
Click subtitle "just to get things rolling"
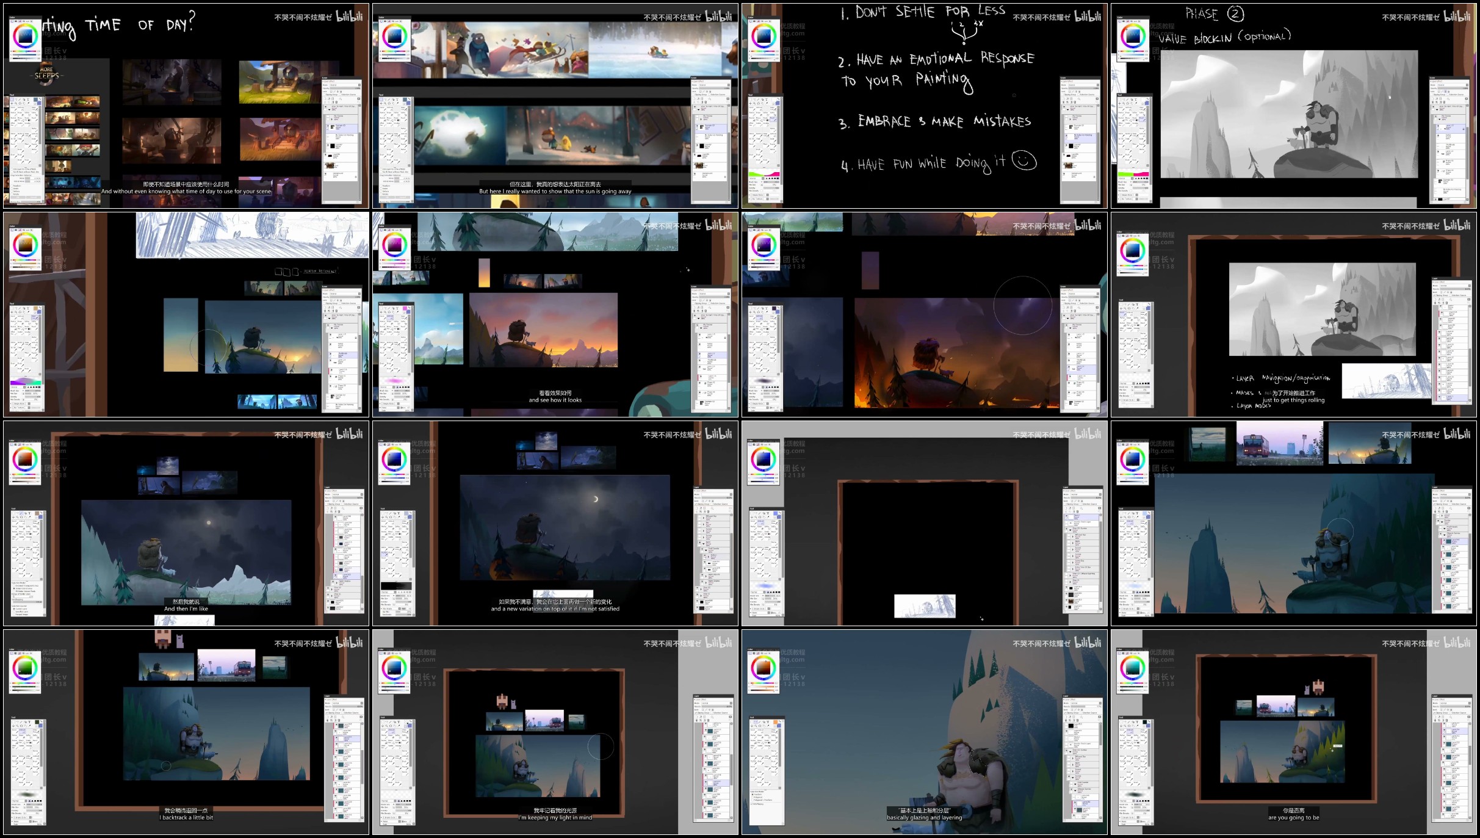(x=1294, y=400)
